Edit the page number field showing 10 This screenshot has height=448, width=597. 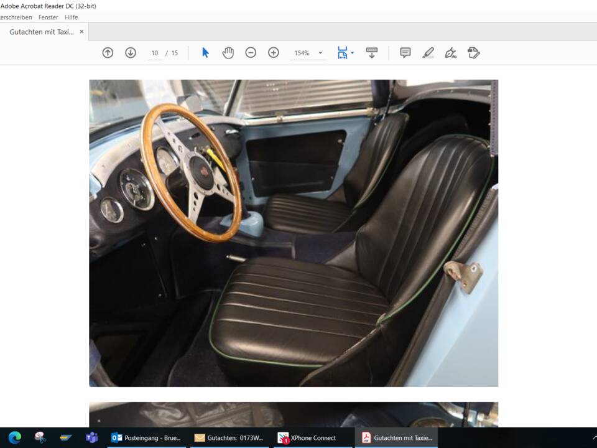(x=154, y=53)
